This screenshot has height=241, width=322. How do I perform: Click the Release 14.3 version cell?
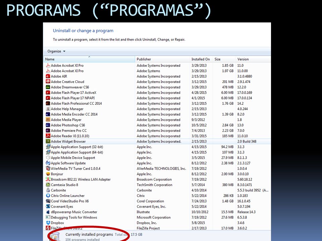pos(247,212)
